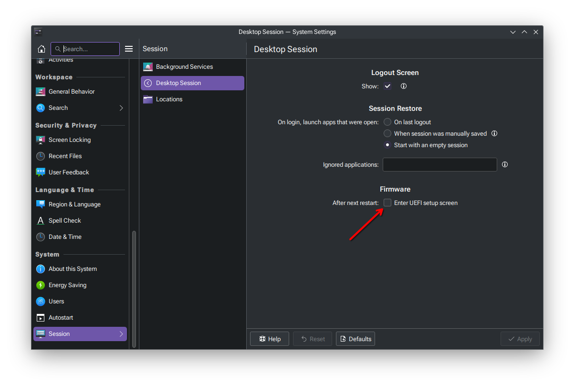Enable Enter UEFI setup screen checkbox

pos(387,203)
